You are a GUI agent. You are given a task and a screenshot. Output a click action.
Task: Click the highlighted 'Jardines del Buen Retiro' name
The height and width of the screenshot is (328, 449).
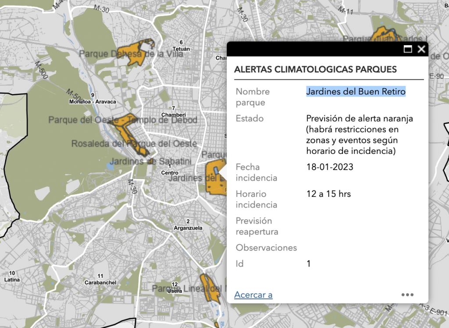(356, 91)
